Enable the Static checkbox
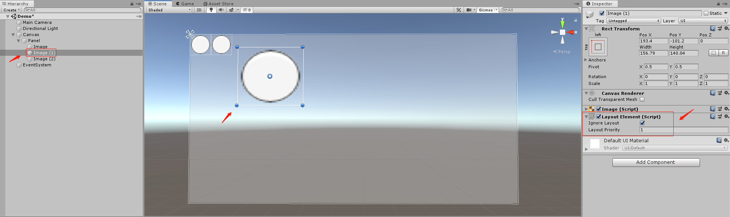The image size is (730, 217). coord(706,13)
